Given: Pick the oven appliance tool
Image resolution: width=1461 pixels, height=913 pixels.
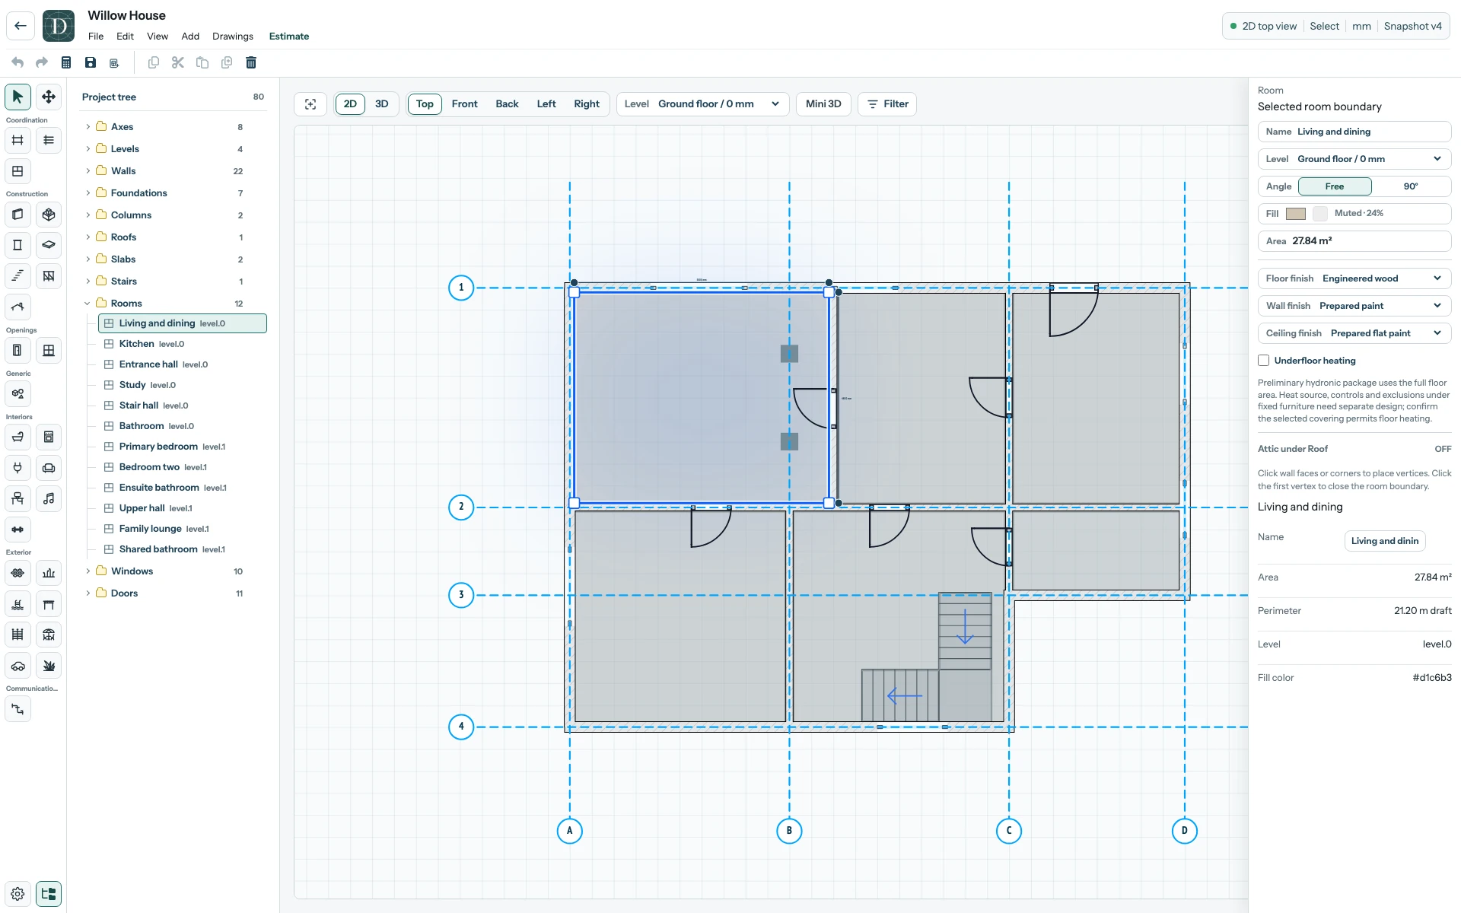Looking at the screenshot, I should [x=49, y=437].
